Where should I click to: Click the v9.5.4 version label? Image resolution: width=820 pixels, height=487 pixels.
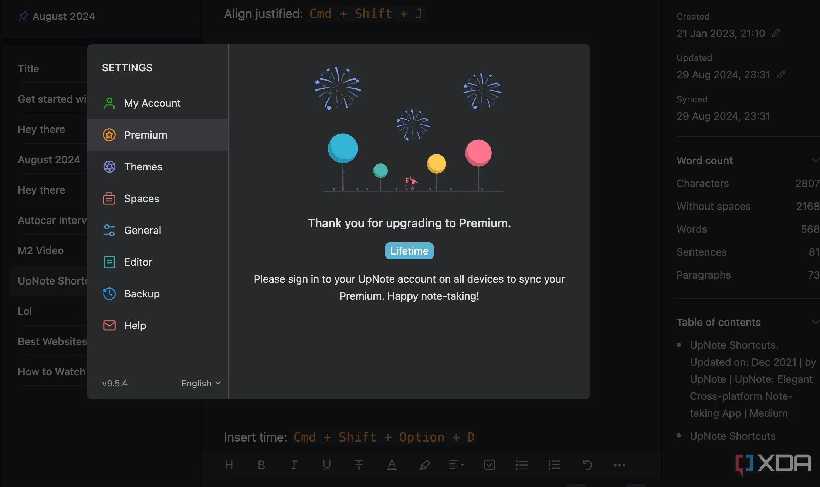(x=115, y=383)
